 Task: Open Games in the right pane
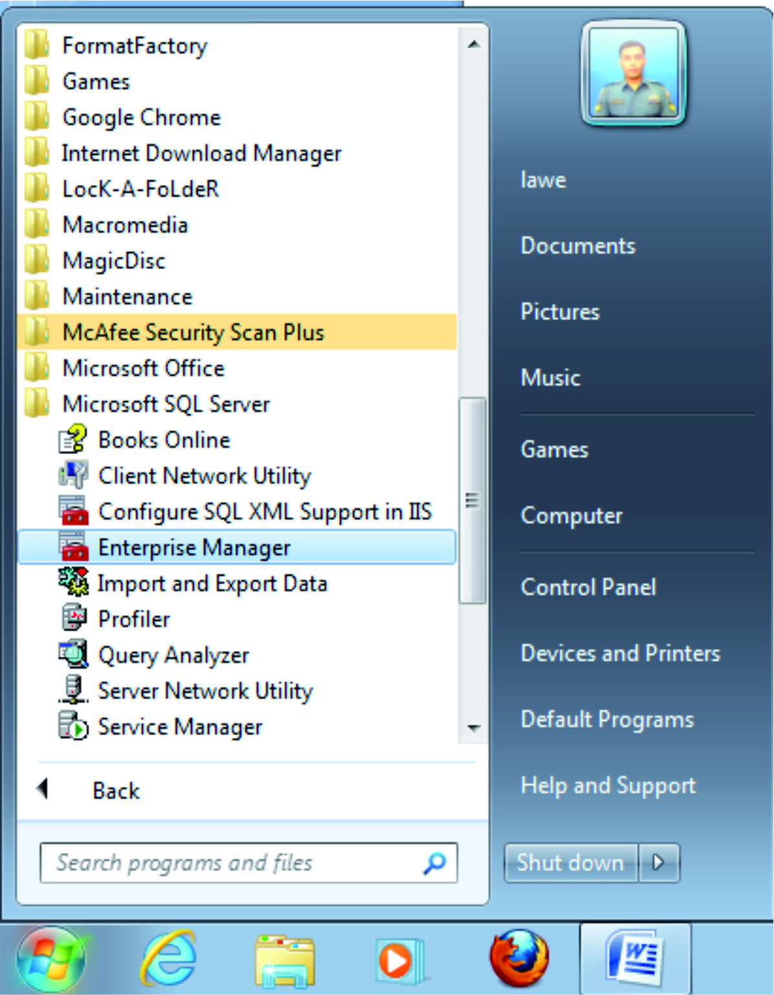(x=555, y=450)
